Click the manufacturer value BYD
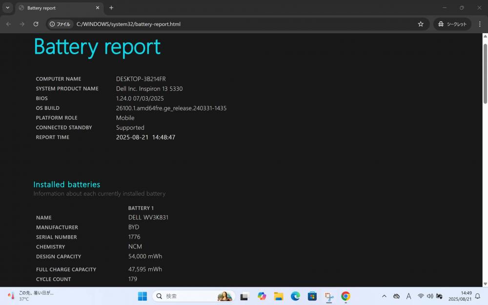488x305 pixels. (134, 227)
